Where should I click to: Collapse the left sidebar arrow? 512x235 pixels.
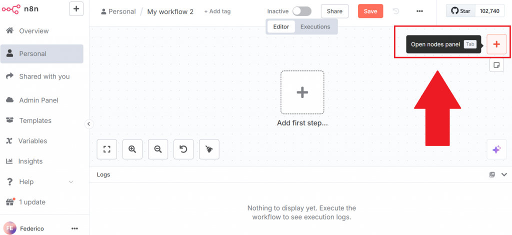(x=89, y=124)
